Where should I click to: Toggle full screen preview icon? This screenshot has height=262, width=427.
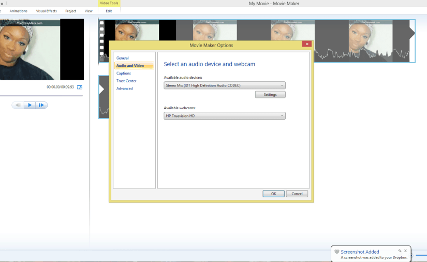click(x=80, y=87)
